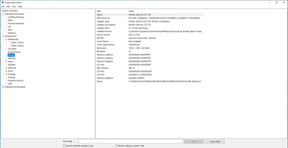288x148 pixels.
Task: Click the Item column header
Action: pyautogui.click(x=112, y=11)
